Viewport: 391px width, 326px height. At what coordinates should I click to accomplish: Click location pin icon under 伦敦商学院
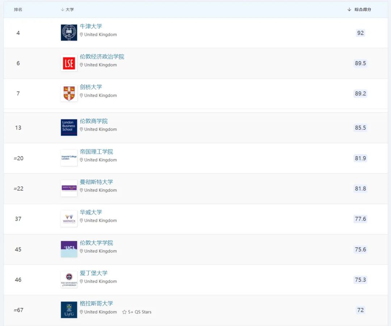(x=81, y=130)
